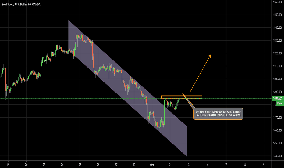The height and width of the screenshot is (168, 284).
Task: Select date label 19 on time axis
Action: pos(8,165)
